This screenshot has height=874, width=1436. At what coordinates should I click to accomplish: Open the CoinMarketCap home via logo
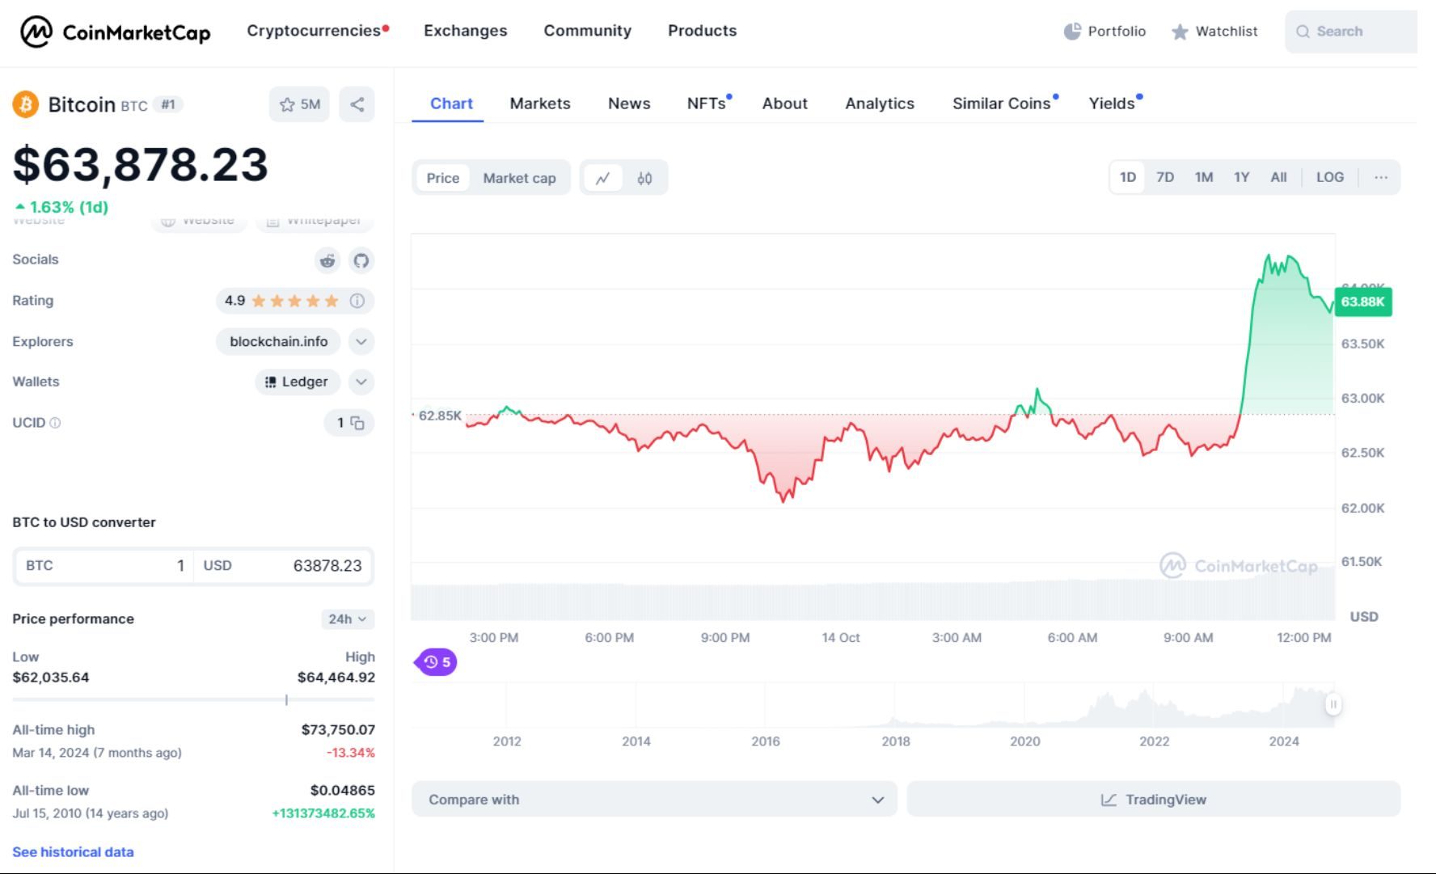tap(113, 32)
